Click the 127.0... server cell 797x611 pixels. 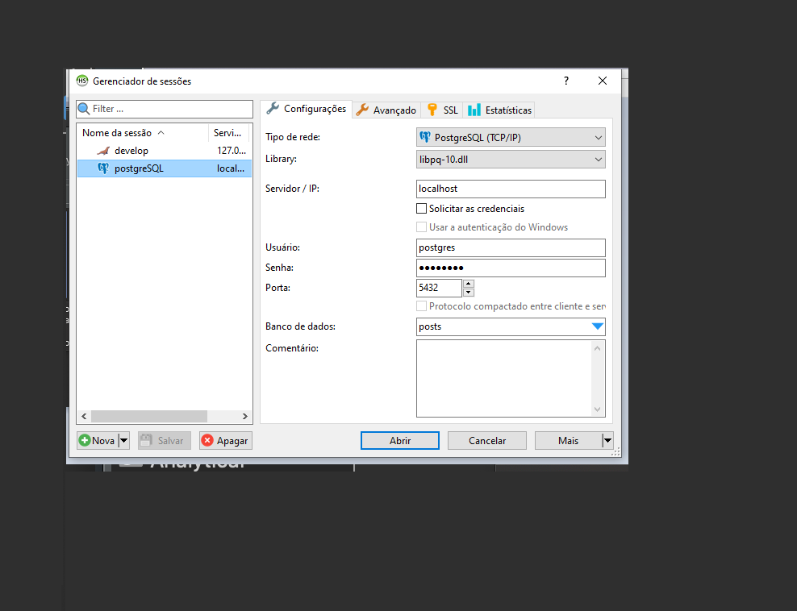coord(232,151)
